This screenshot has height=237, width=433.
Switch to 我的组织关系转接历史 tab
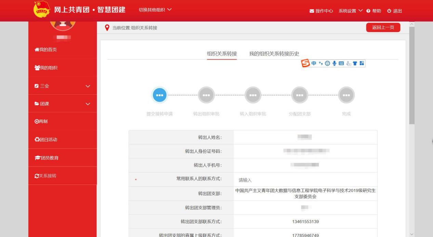point(274,54)
